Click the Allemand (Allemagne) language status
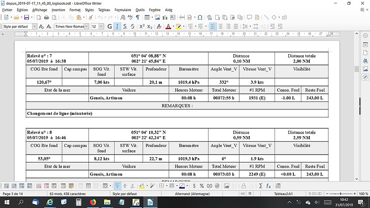 point(192,194)
